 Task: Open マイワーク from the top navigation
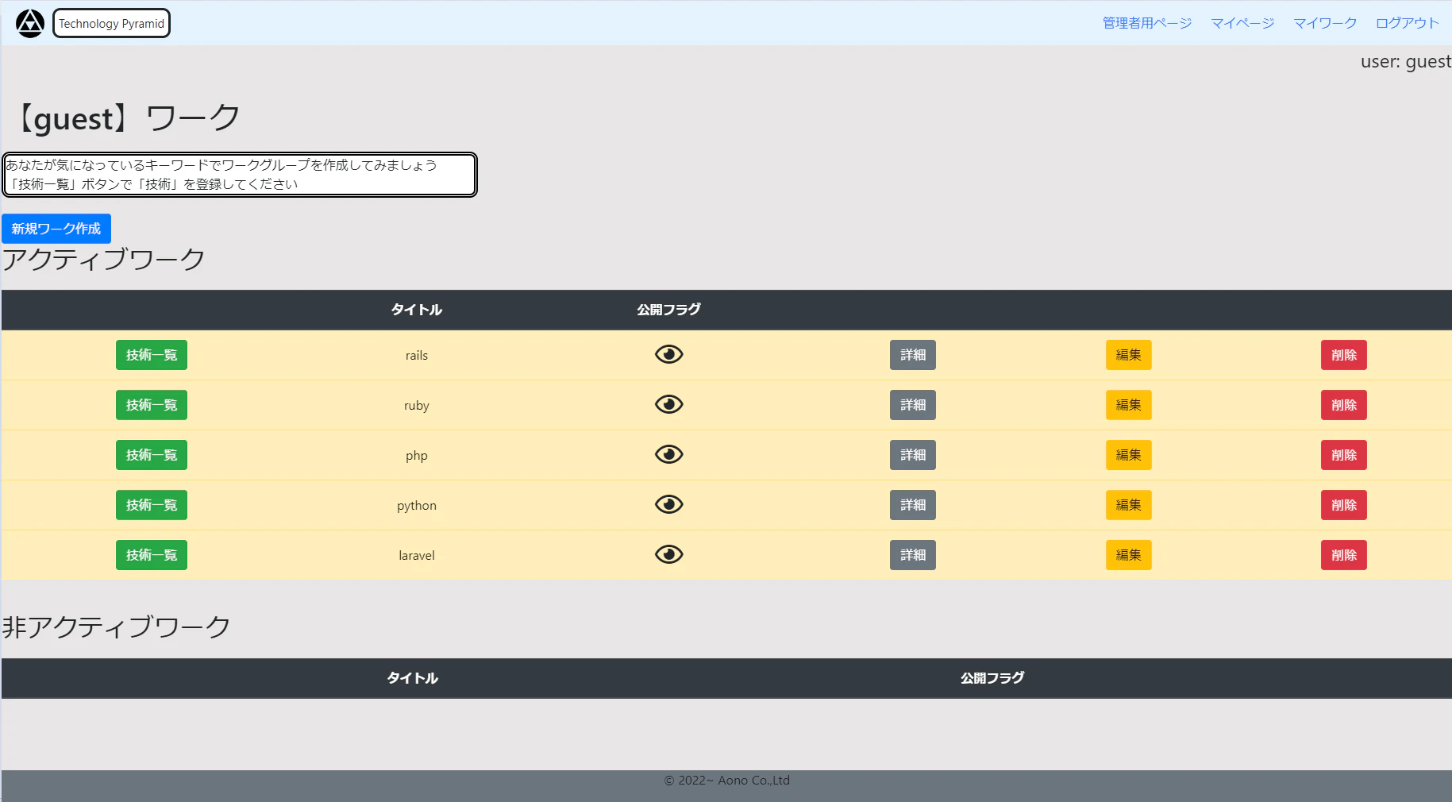[x=1325, y=23]
